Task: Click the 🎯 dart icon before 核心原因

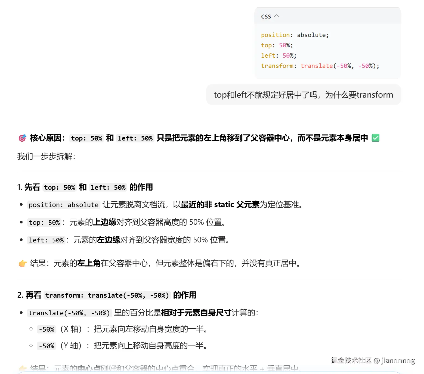Action: 22,138
